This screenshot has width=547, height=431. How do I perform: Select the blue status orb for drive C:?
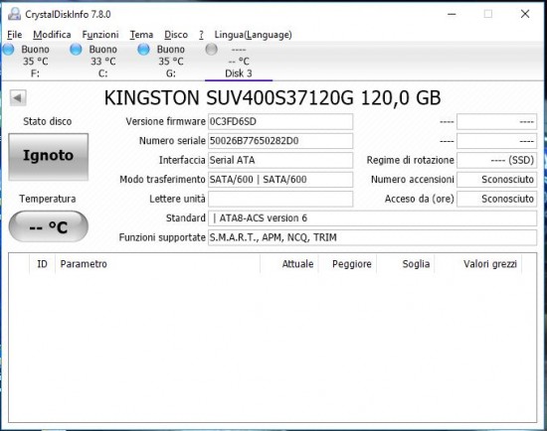(76, 49)
